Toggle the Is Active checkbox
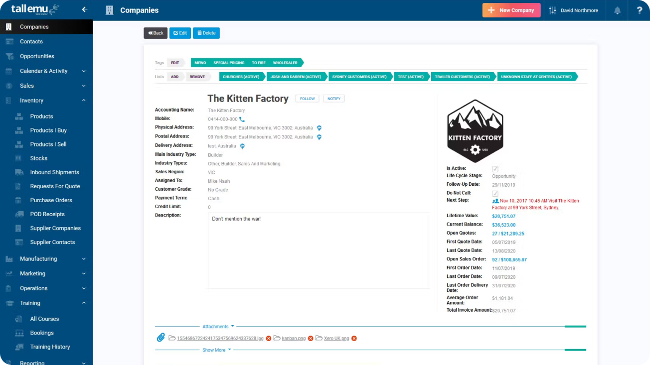This screenshot has height=365, width=650. coord(495,169)
